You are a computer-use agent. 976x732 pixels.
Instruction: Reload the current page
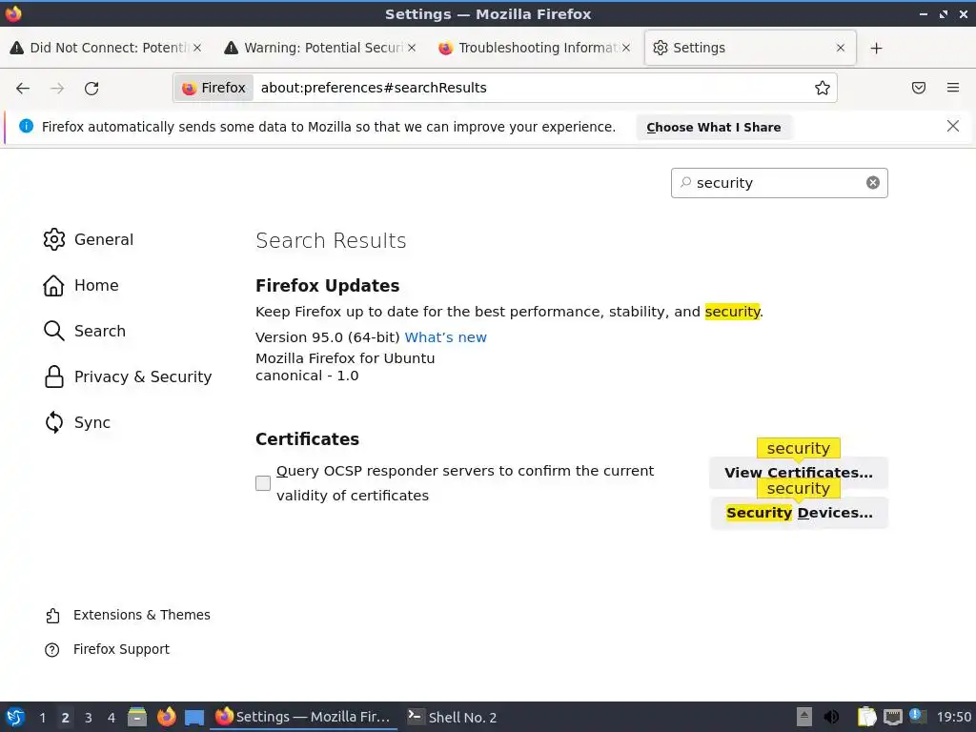91,88
